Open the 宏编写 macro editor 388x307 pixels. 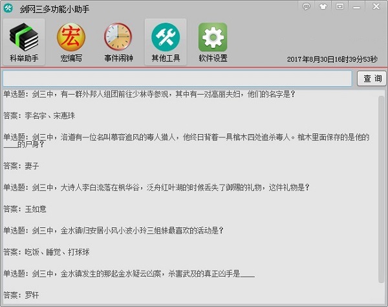coord(71,42)
